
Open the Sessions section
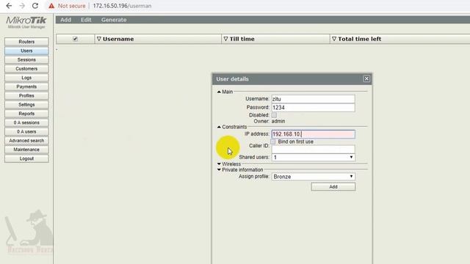(26, 59)
